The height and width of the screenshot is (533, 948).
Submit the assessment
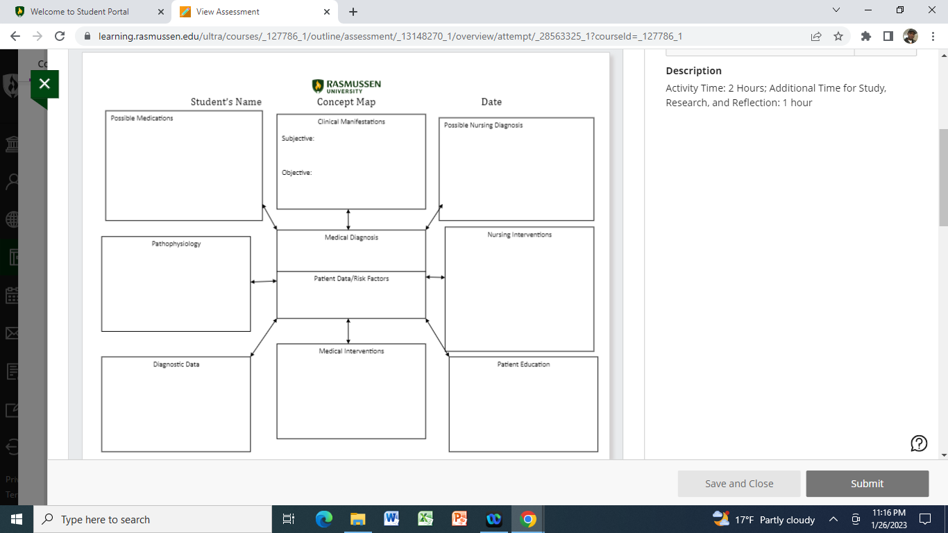[867, 484]
